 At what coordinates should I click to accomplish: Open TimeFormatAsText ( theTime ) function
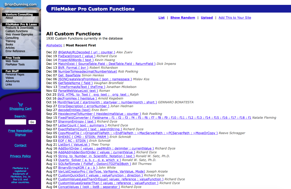82,87
